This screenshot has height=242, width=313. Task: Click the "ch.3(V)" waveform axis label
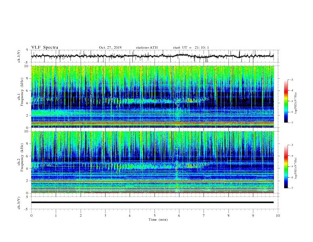pos(19,203)
